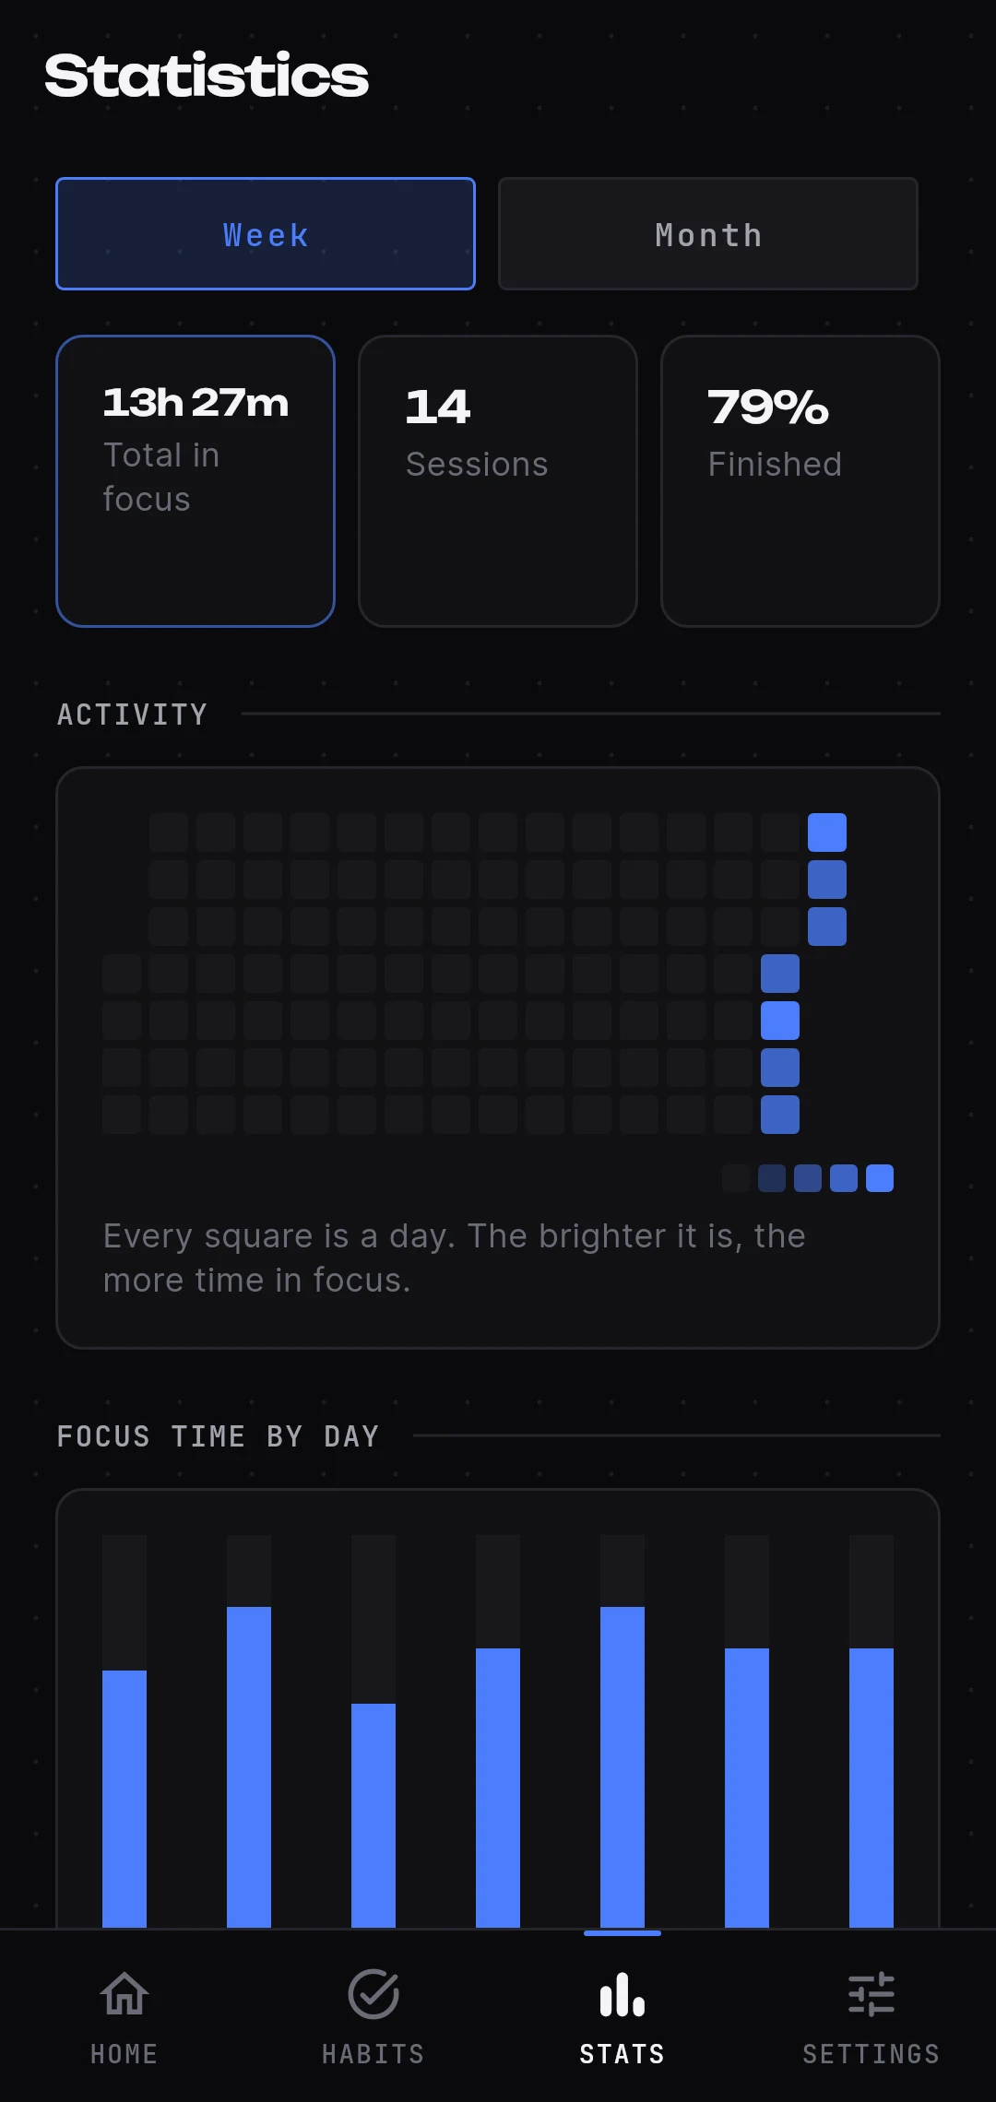Image resolution: width=996 pixels, height=2102 pixels.
Task: Tap the shortest third bar in chart
Action: 373,1815
